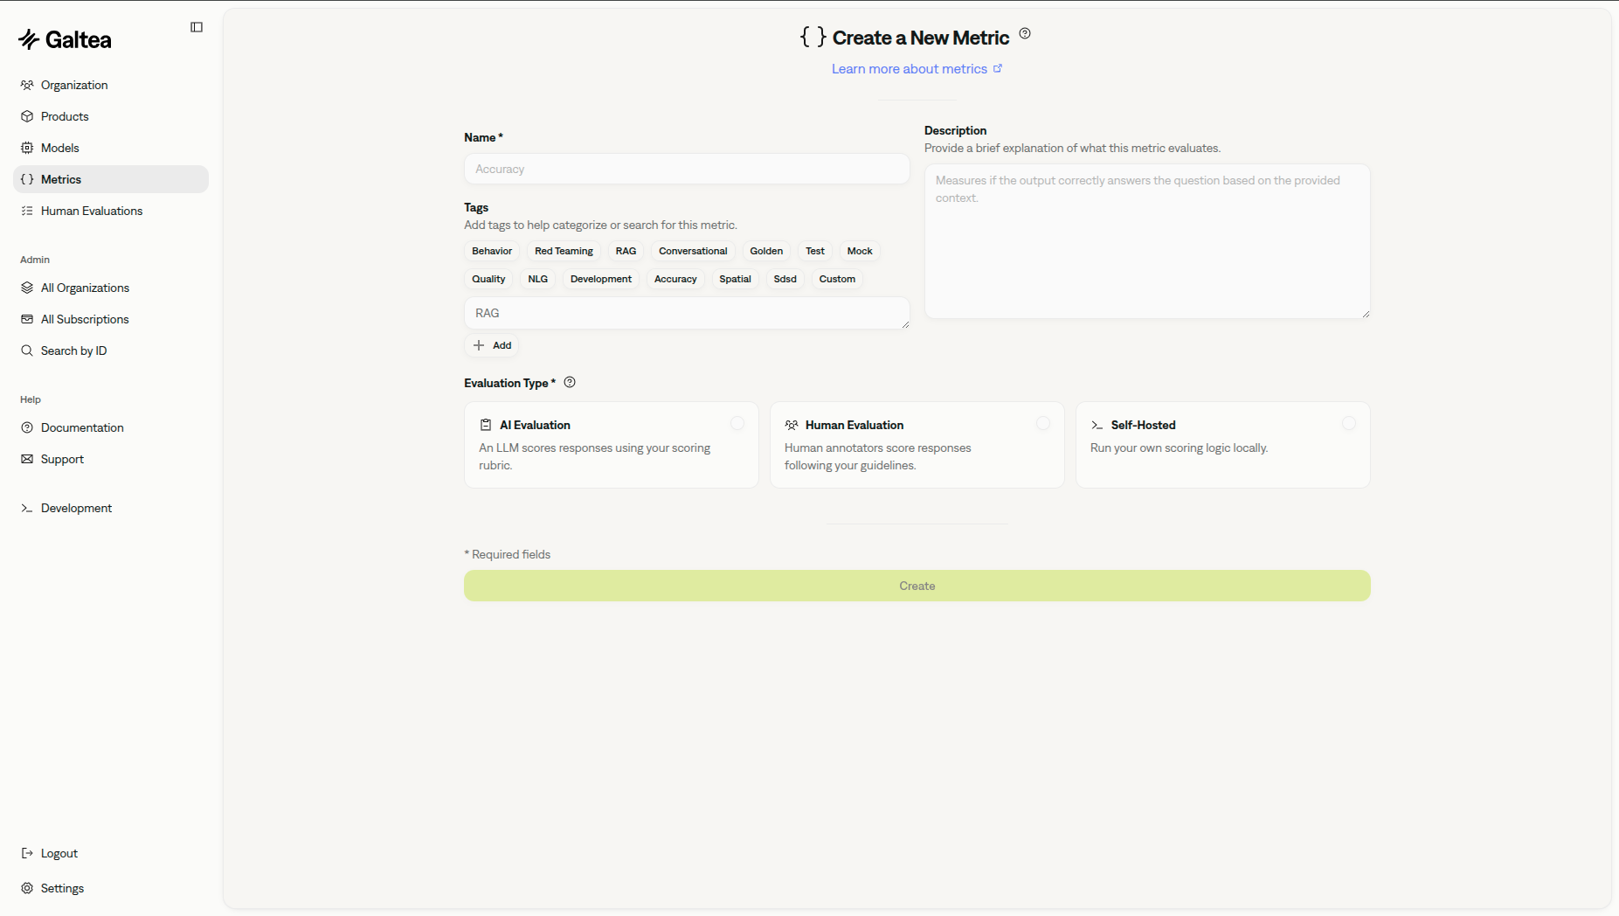Click the Models gear icon
The image size is (1619, 916).
(27, 147)
